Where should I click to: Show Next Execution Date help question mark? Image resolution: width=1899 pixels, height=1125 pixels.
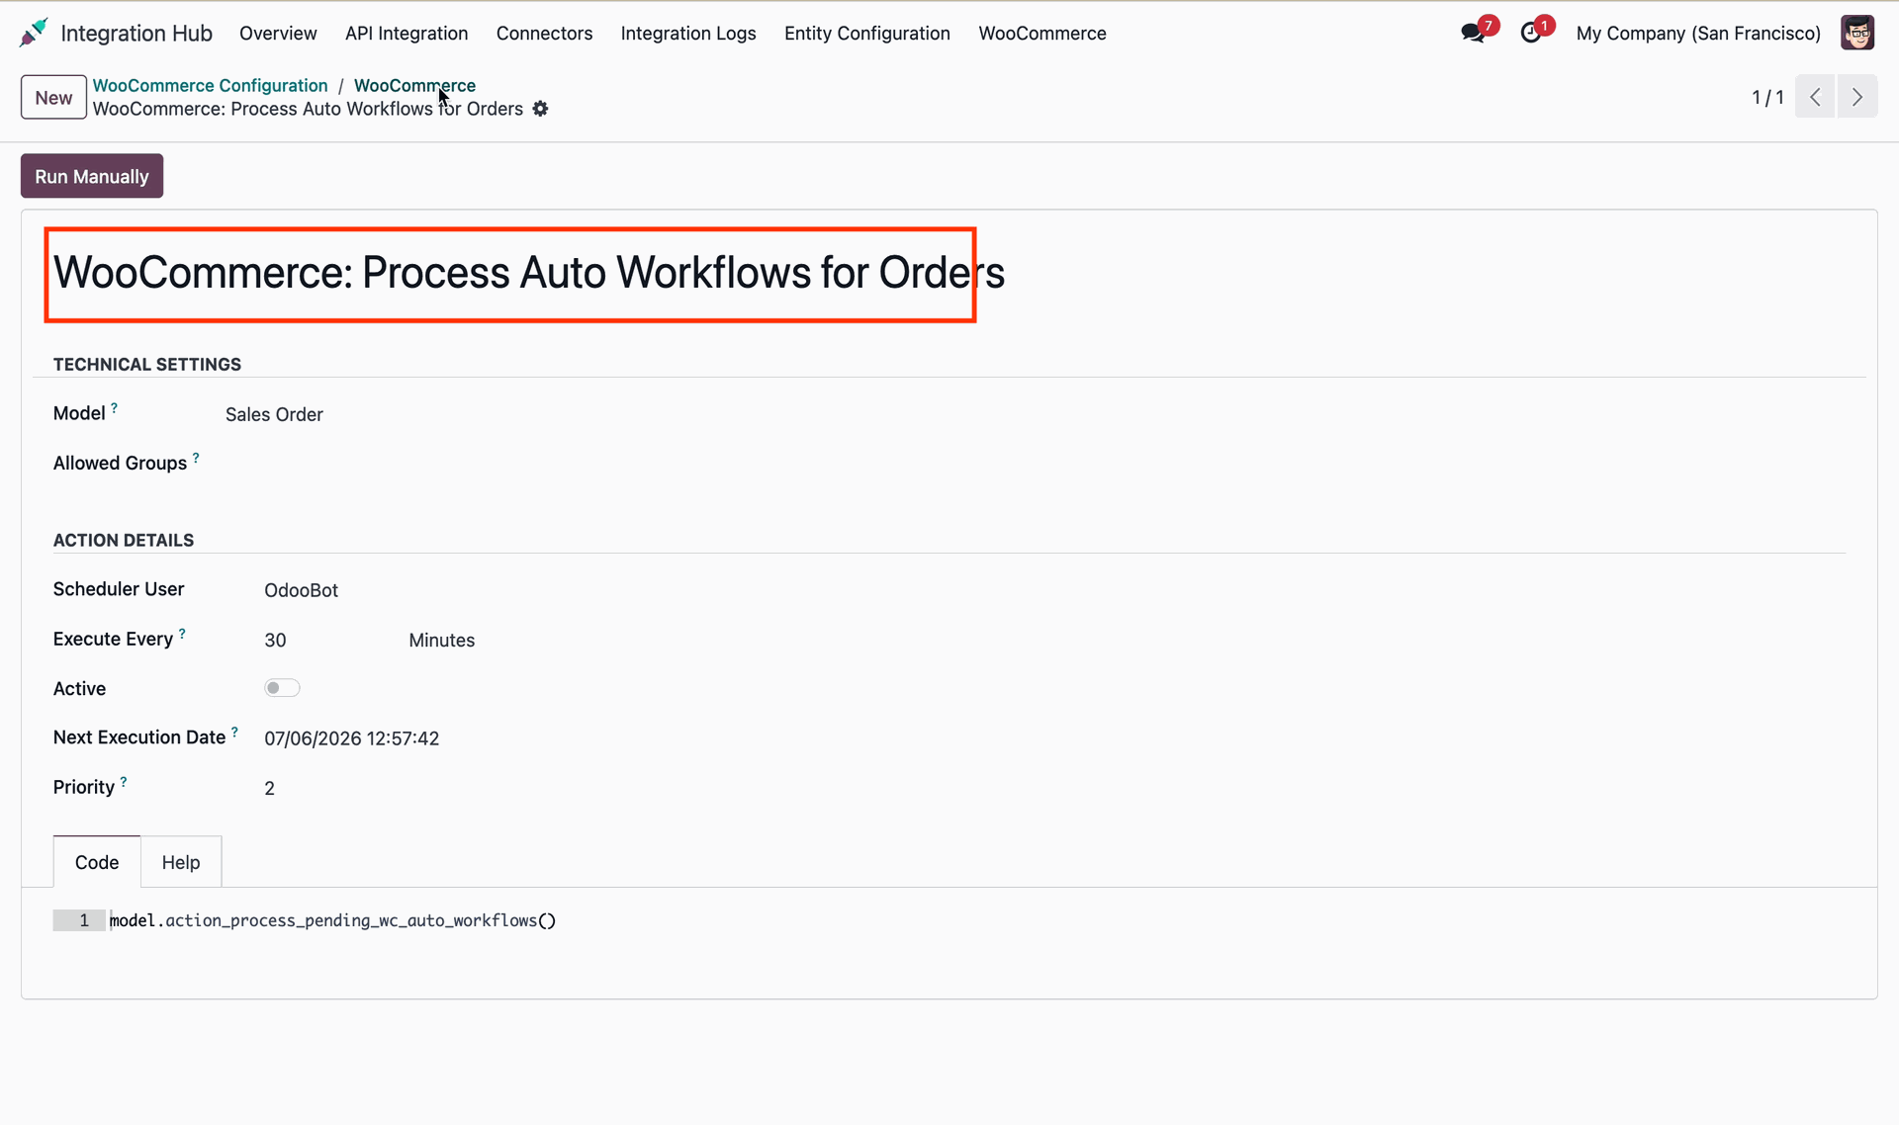[x=234, y=732]
